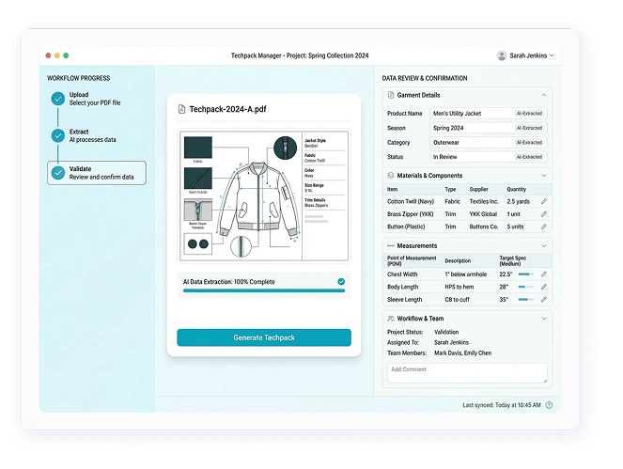This screenshot has height=469, width=623.
Task: Adjust the Body Length target spec slider
Action: (x=526, y=287)
